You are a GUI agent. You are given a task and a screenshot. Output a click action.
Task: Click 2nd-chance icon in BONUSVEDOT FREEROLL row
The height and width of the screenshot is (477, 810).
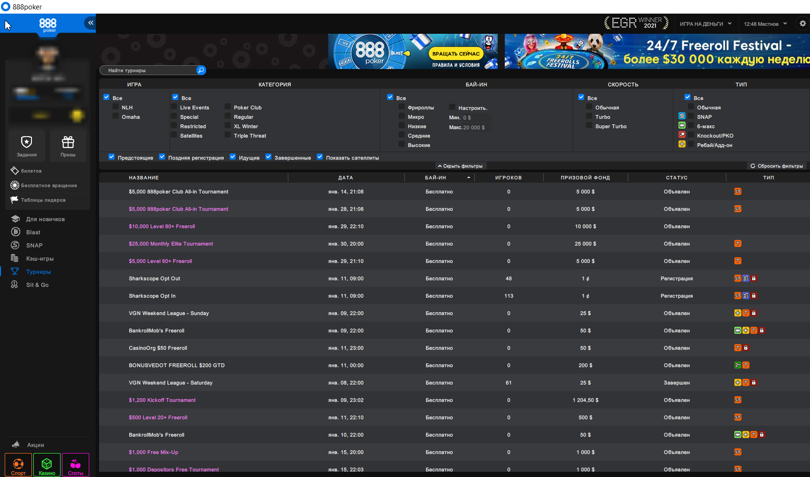[738, 365]
